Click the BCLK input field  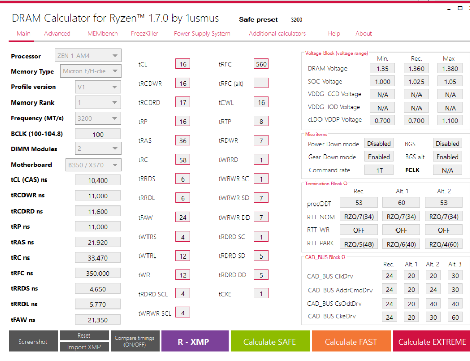97,134
